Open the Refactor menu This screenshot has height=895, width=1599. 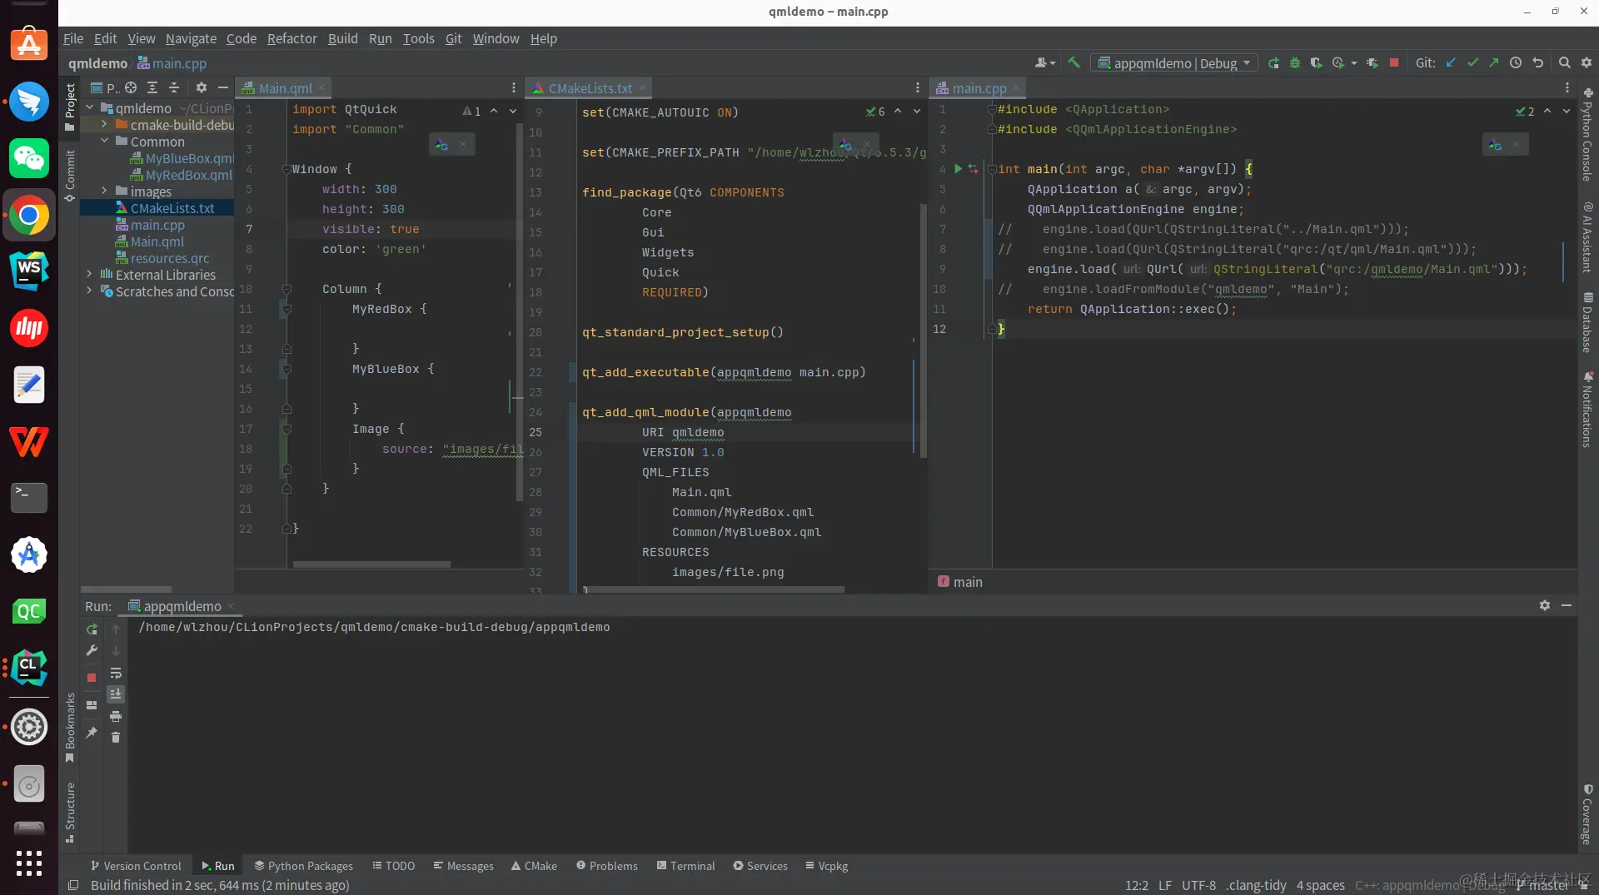point(291,38)
